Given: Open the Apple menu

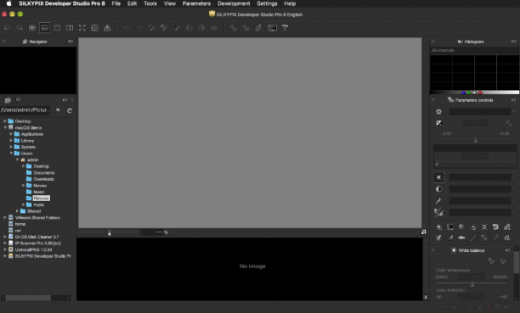Looking at the screenshot, I should (x=9, y=3).
